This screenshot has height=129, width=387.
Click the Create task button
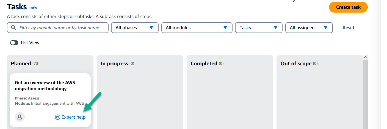tap(348, 7)
